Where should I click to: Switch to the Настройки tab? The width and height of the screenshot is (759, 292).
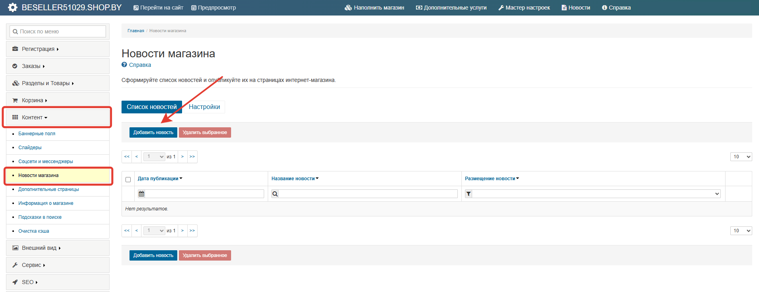204,107
